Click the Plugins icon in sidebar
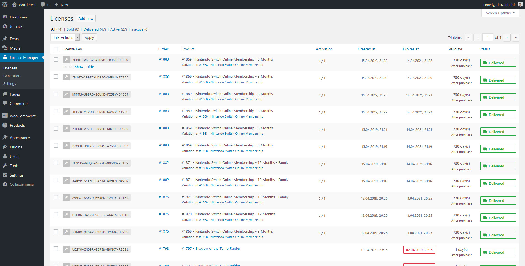Viewport: 525px width, 266px height. pyautogui.click(x=5, y=147)
